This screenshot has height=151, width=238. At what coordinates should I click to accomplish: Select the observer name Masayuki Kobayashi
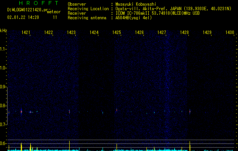(136, 4)
